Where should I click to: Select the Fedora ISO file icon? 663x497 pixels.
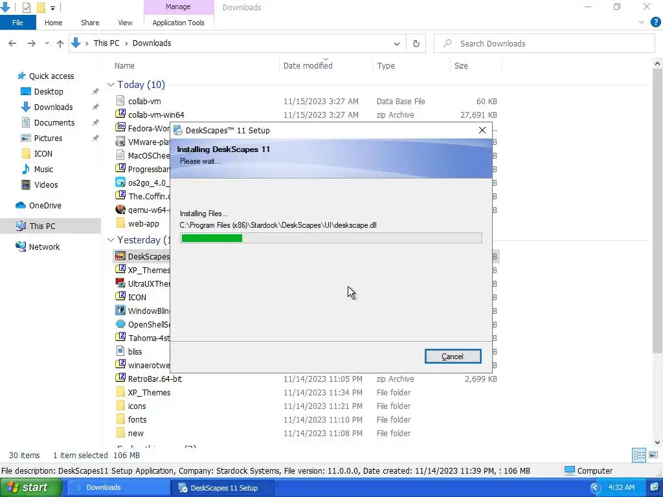(120, 127)
